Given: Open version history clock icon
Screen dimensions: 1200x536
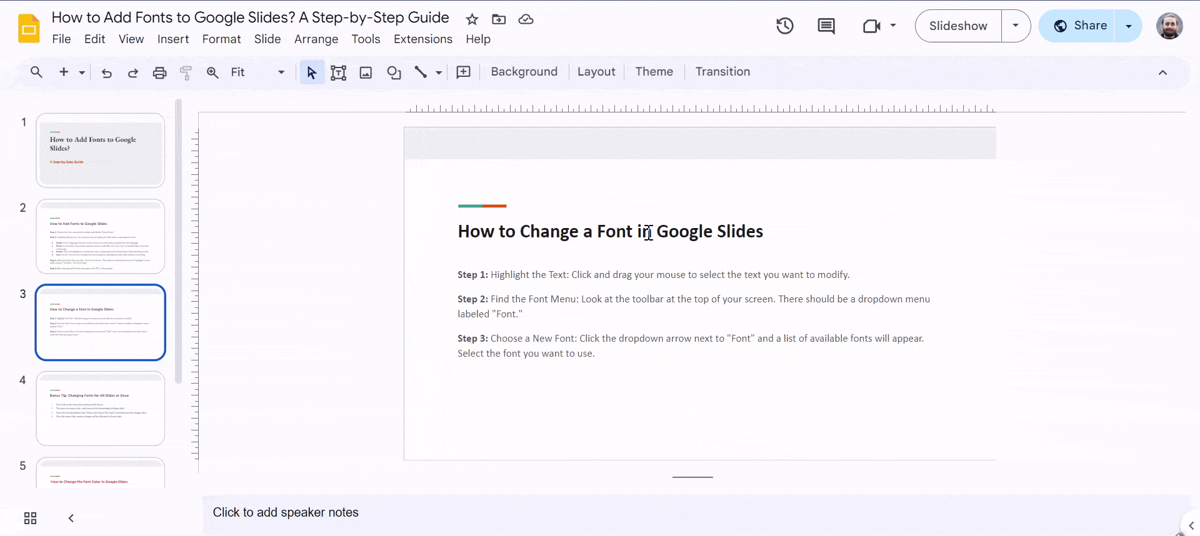Looking at the screenshot, I should (784, 26).
